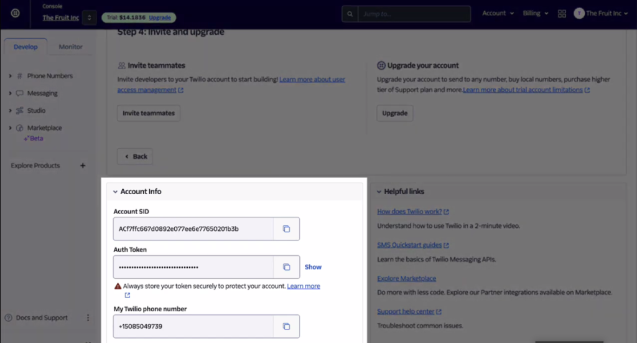Click the red warning triangle icon
The image size is (637, 343).
(118, 286)
